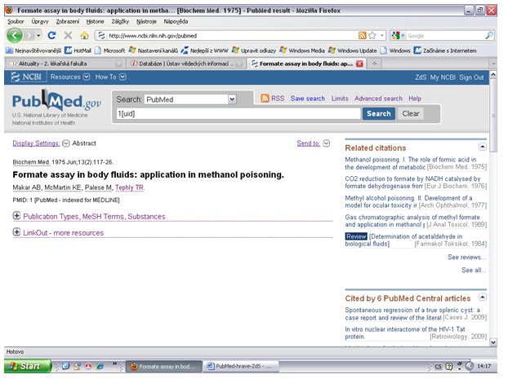Image resolution: width=508 pixels, height=379 pixels.
Task: Open the Display Settings dropdown arrow
Action: click(x=66, y=143)
